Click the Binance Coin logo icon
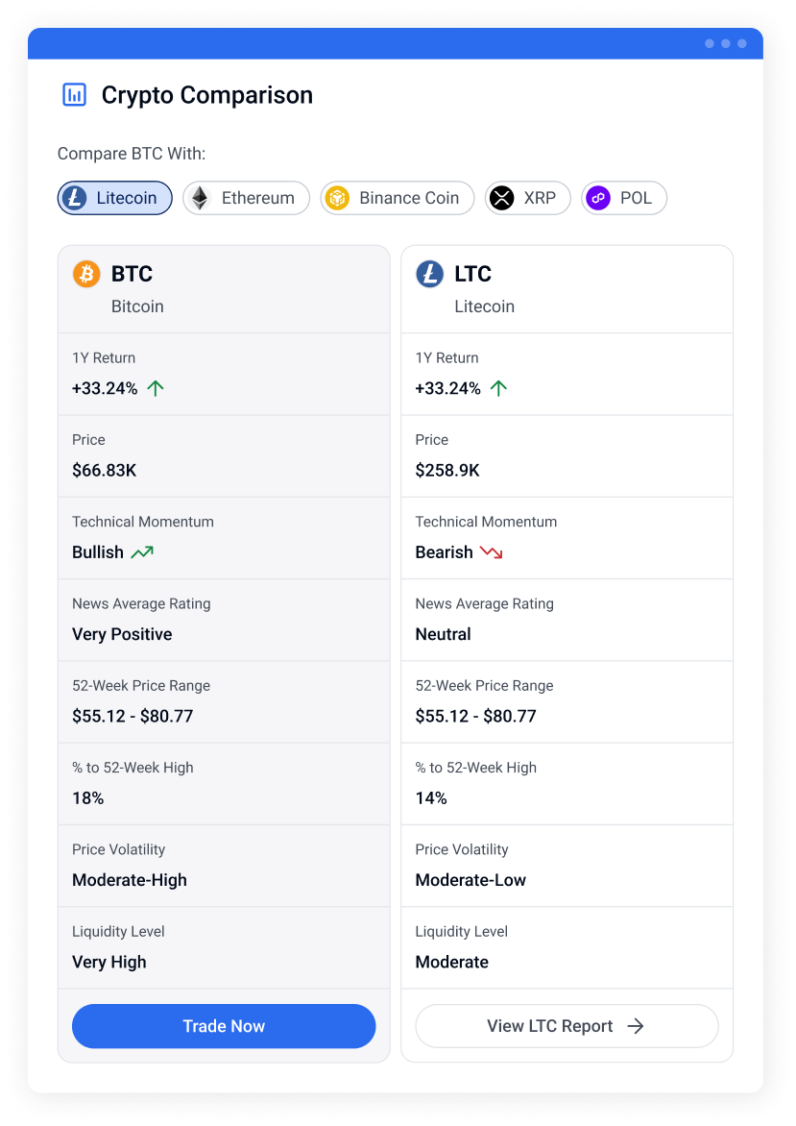The height and width of the screenshot is (1126, 796). [x=337, y=198]
